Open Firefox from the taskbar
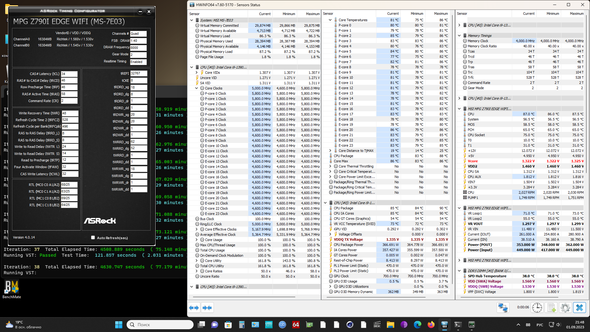 click(x=431, y=325)
